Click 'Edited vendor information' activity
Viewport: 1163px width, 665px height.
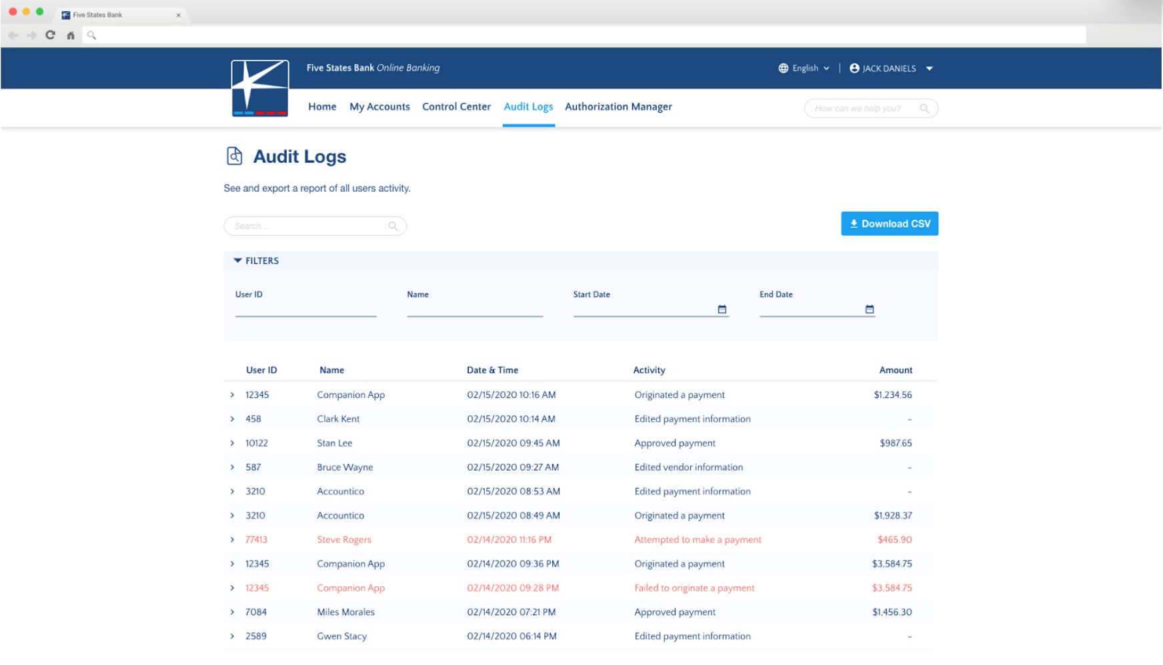tap(688, 468)
